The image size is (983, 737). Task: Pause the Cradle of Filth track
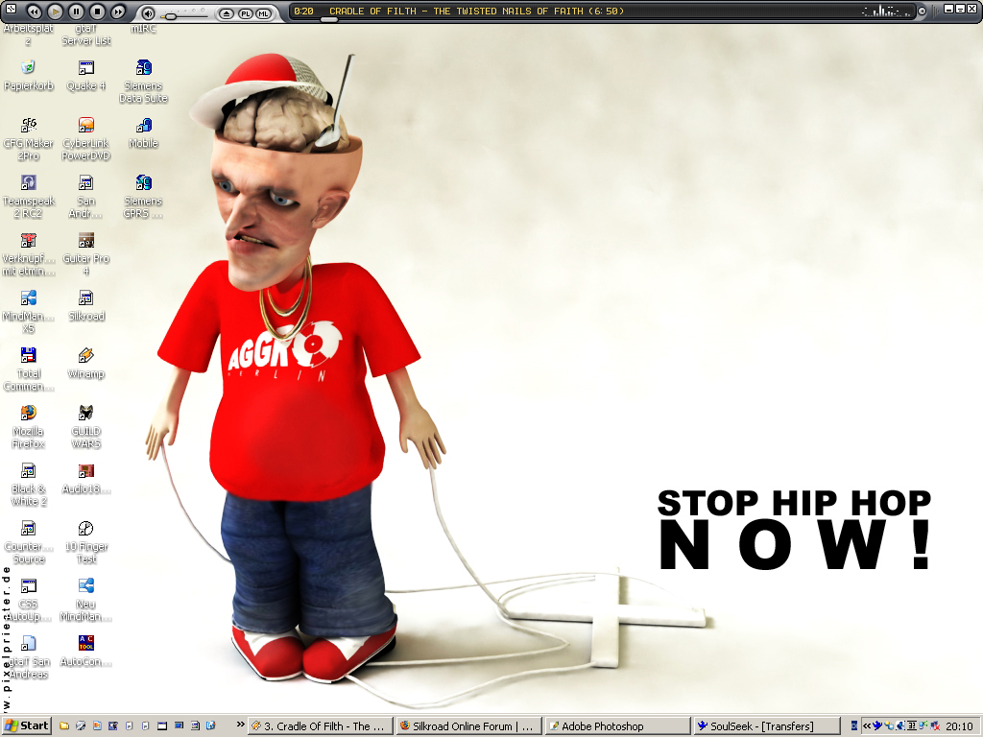(x=76, y=12)
